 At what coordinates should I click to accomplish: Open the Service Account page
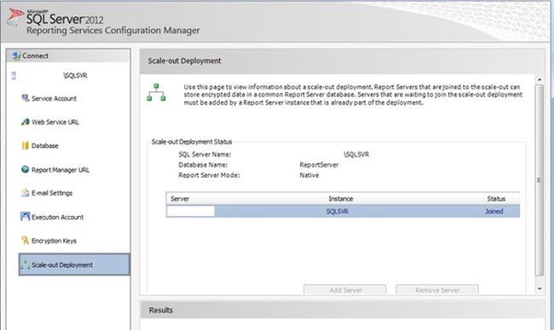pos(54,99)
